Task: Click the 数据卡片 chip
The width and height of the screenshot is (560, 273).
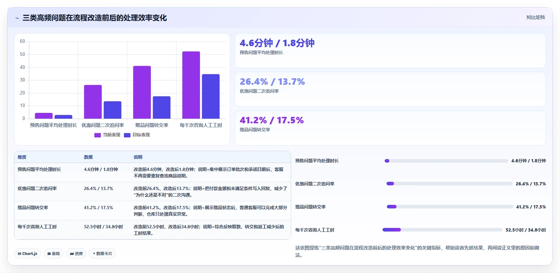Action: coord(102,254)
